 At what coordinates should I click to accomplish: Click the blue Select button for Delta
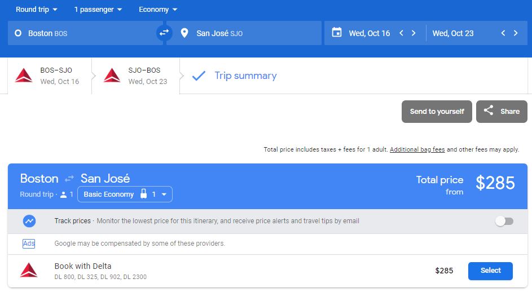tap(490, 271)
